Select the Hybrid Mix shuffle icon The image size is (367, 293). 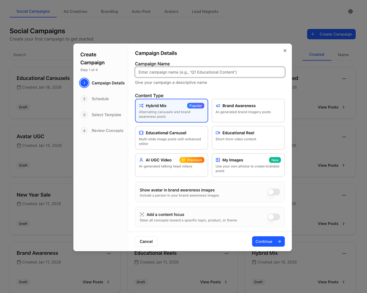(x=141, y=105)
